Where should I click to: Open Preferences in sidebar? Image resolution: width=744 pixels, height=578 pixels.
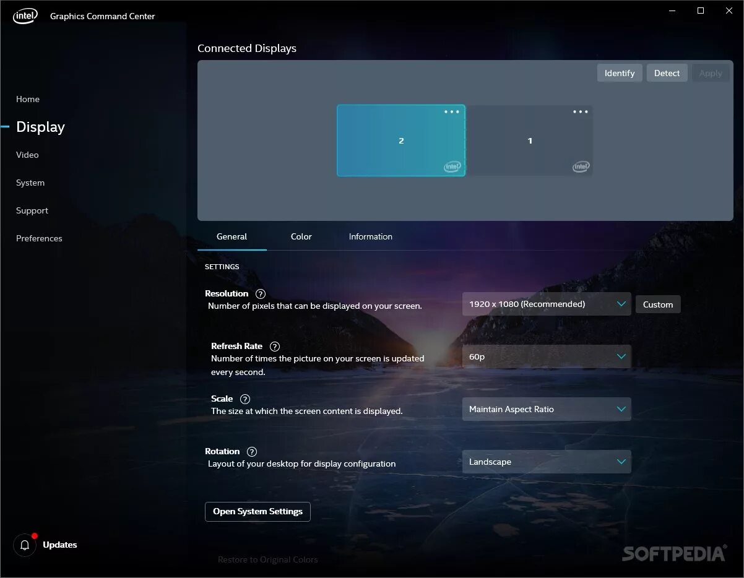(x=39, y=238)
